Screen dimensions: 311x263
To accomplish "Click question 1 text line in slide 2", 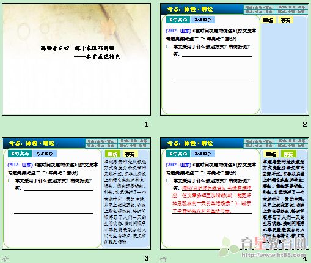I will click(208, 47).
